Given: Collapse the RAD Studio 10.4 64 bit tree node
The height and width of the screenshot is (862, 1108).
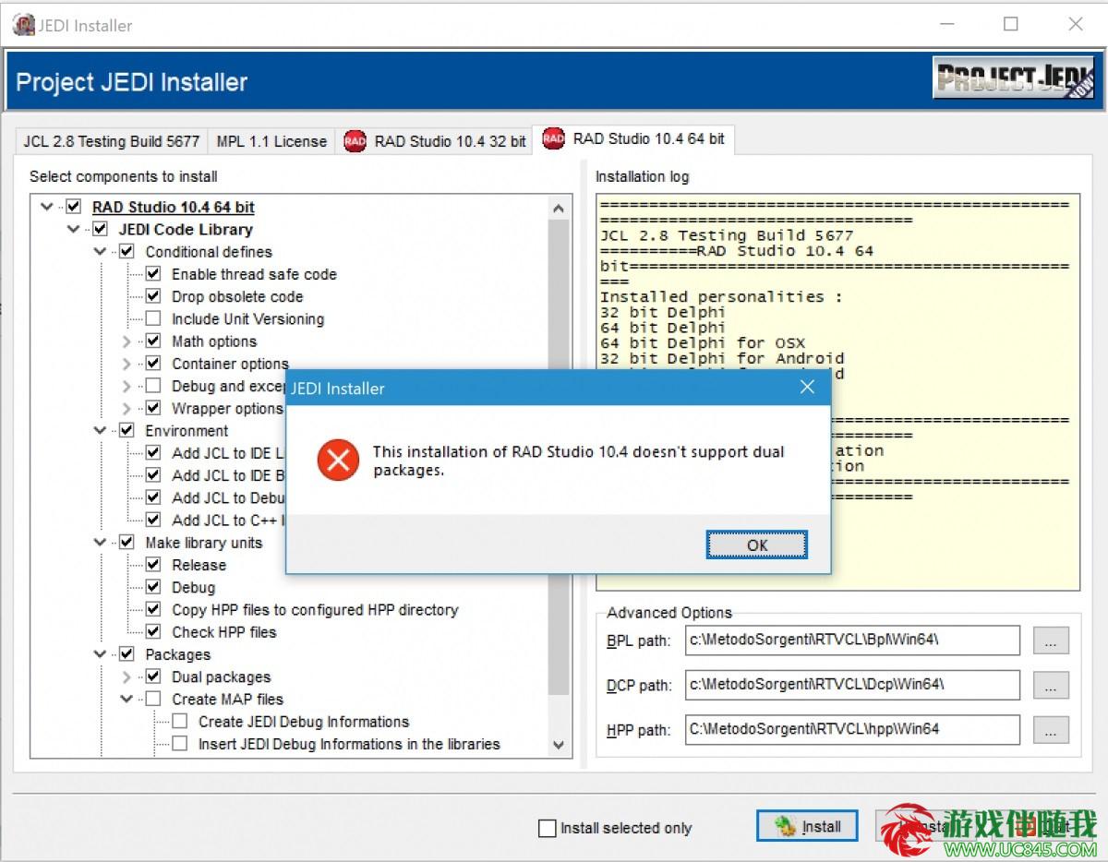Looking at the screenshot, I should [x=47, y=207].
